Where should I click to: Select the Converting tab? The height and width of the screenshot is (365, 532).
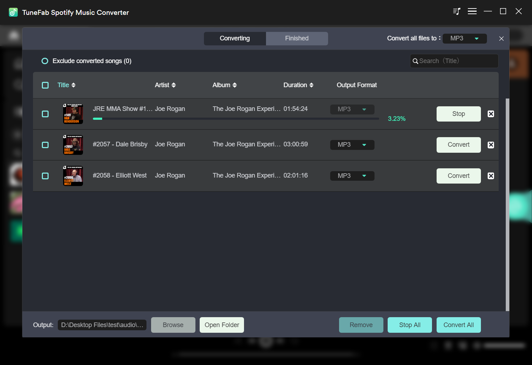click(234, 38)
